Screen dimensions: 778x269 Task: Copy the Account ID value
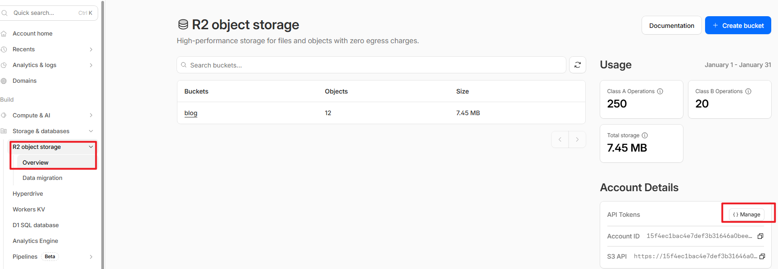point(760,236)
